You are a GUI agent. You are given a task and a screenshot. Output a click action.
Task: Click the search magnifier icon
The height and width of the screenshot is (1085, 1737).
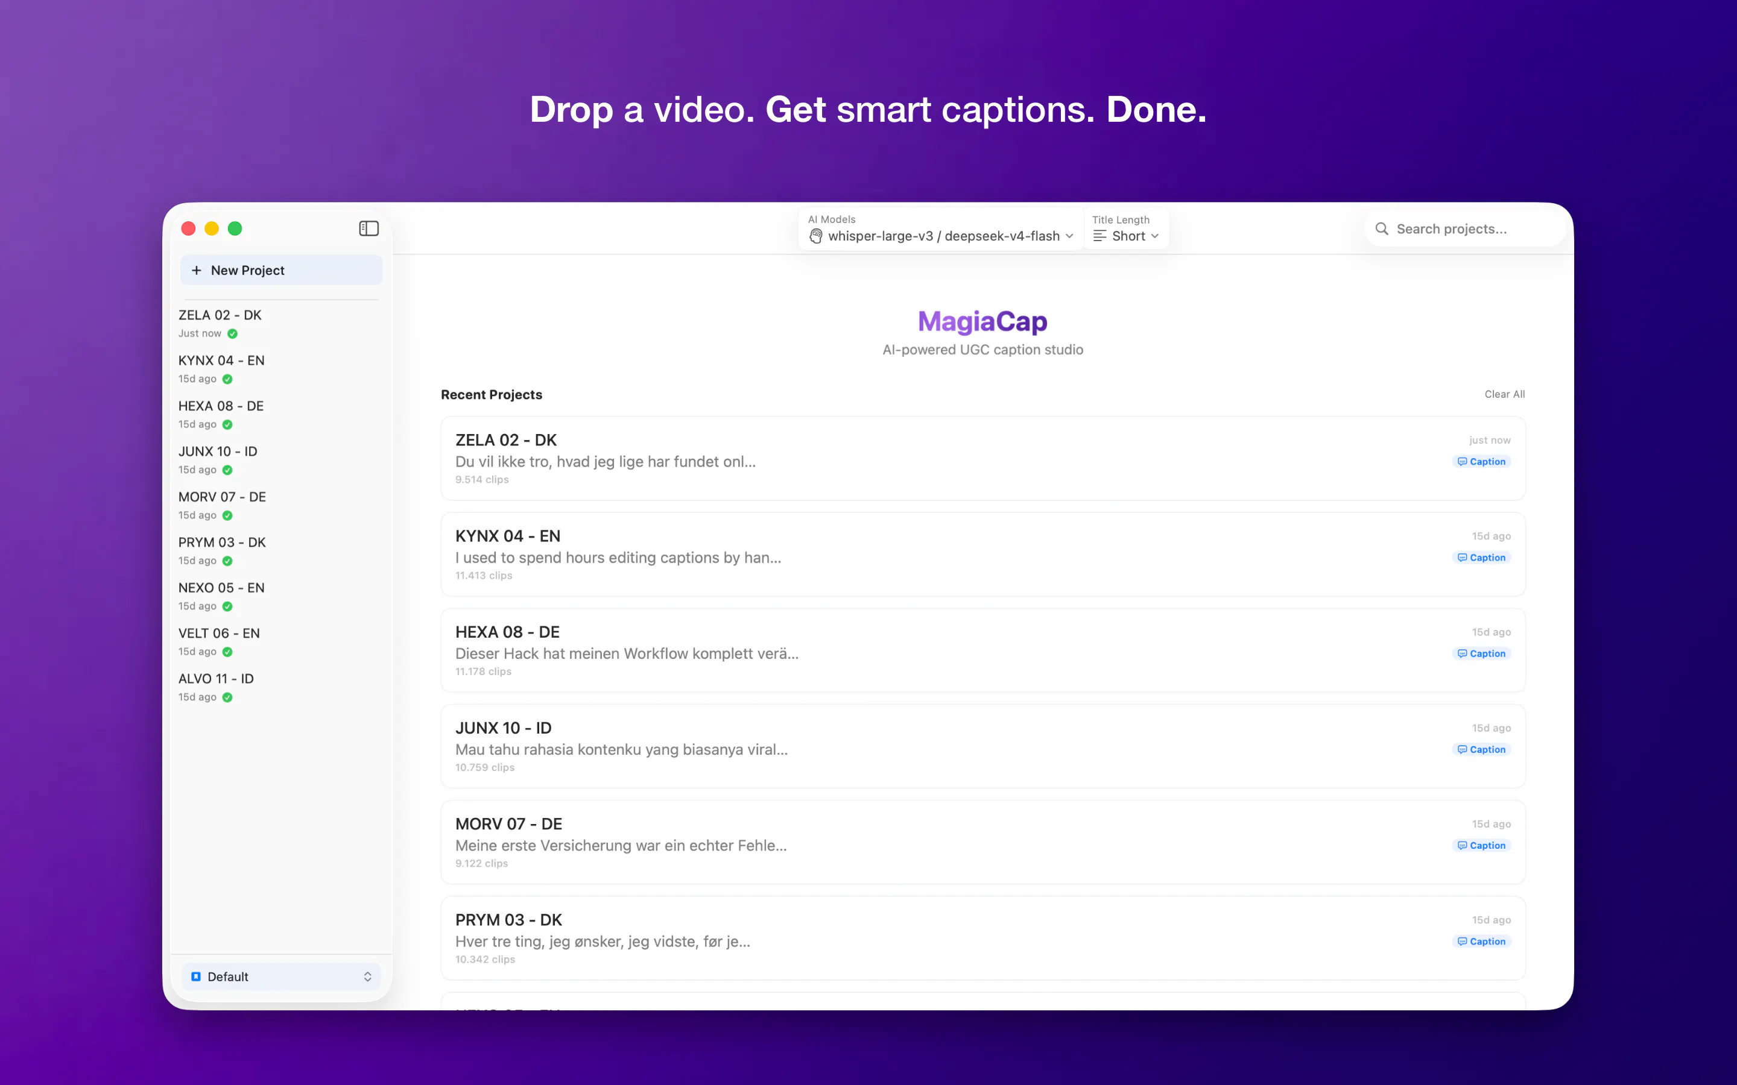coord(1381,229)
